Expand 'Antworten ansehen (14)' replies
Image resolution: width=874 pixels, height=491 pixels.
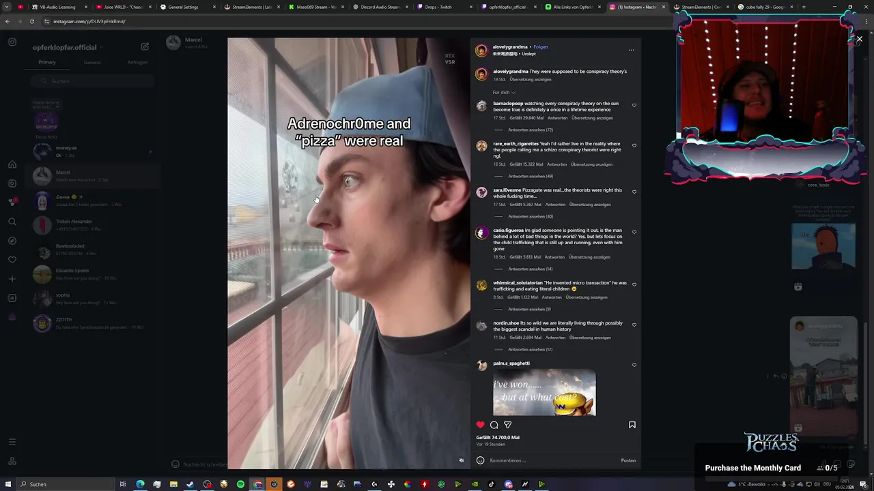(x=531, y=269)
